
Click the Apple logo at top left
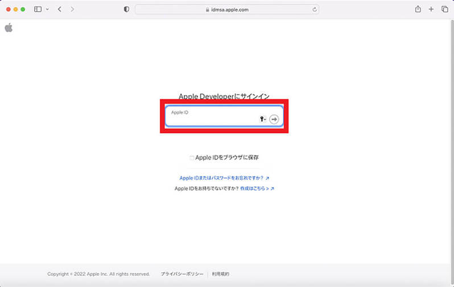click(9, 28)
